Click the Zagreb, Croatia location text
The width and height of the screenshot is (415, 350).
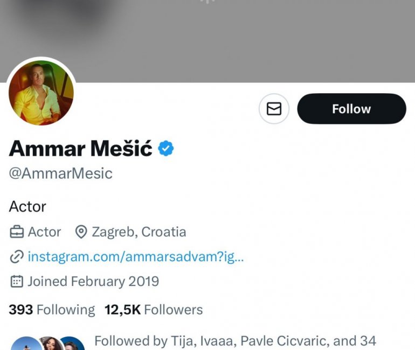[x=139, y=232]
